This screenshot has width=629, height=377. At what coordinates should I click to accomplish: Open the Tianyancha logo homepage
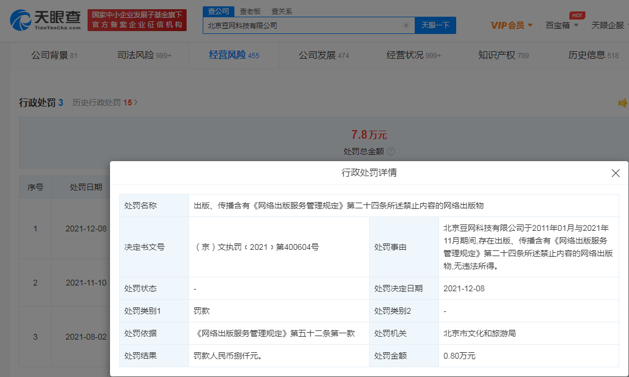click(x=46, y=20)
